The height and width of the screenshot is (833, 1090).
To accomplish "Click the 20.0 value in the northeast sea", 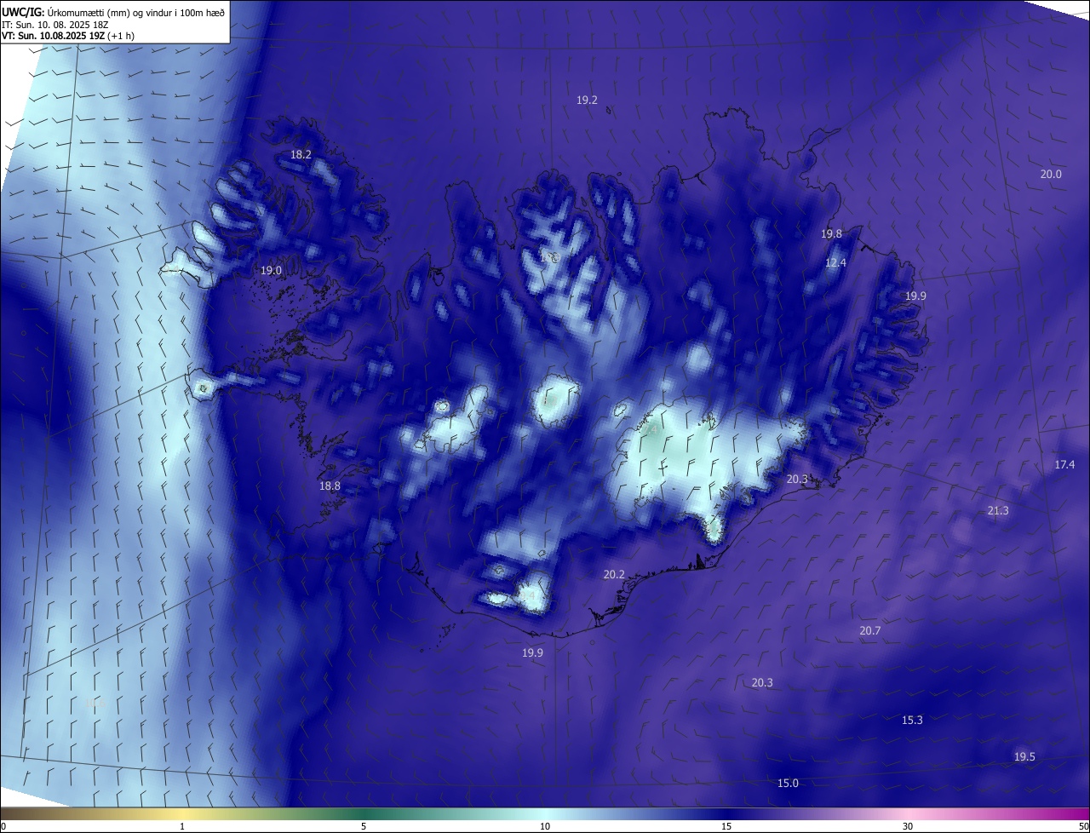I will pos(1051,174).
